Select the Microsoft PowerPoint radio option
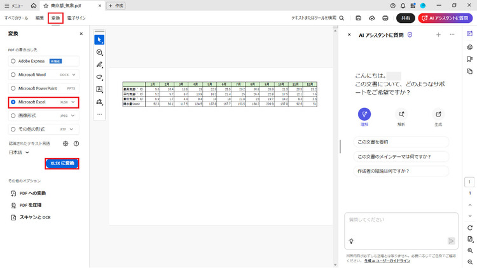The image size is (477, 268). click(13, 88)
